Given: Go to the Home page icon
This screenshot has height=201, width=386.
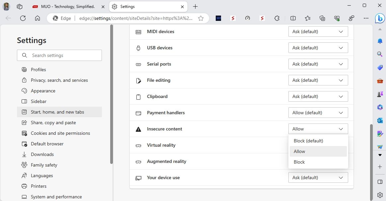Looking at the screenshot, I should point(38,19).
